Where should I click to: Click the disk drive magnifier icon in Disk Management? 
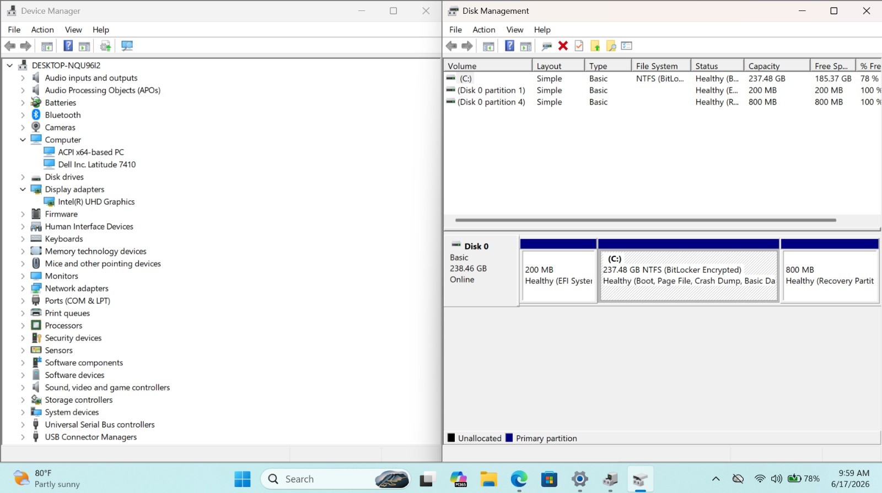547,46
